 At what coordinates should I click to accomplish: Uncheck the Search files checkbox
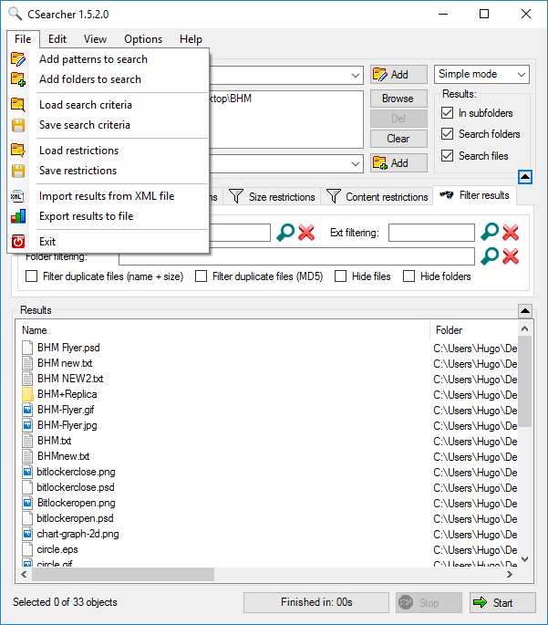pyautogui.click(x=447, y=155)
